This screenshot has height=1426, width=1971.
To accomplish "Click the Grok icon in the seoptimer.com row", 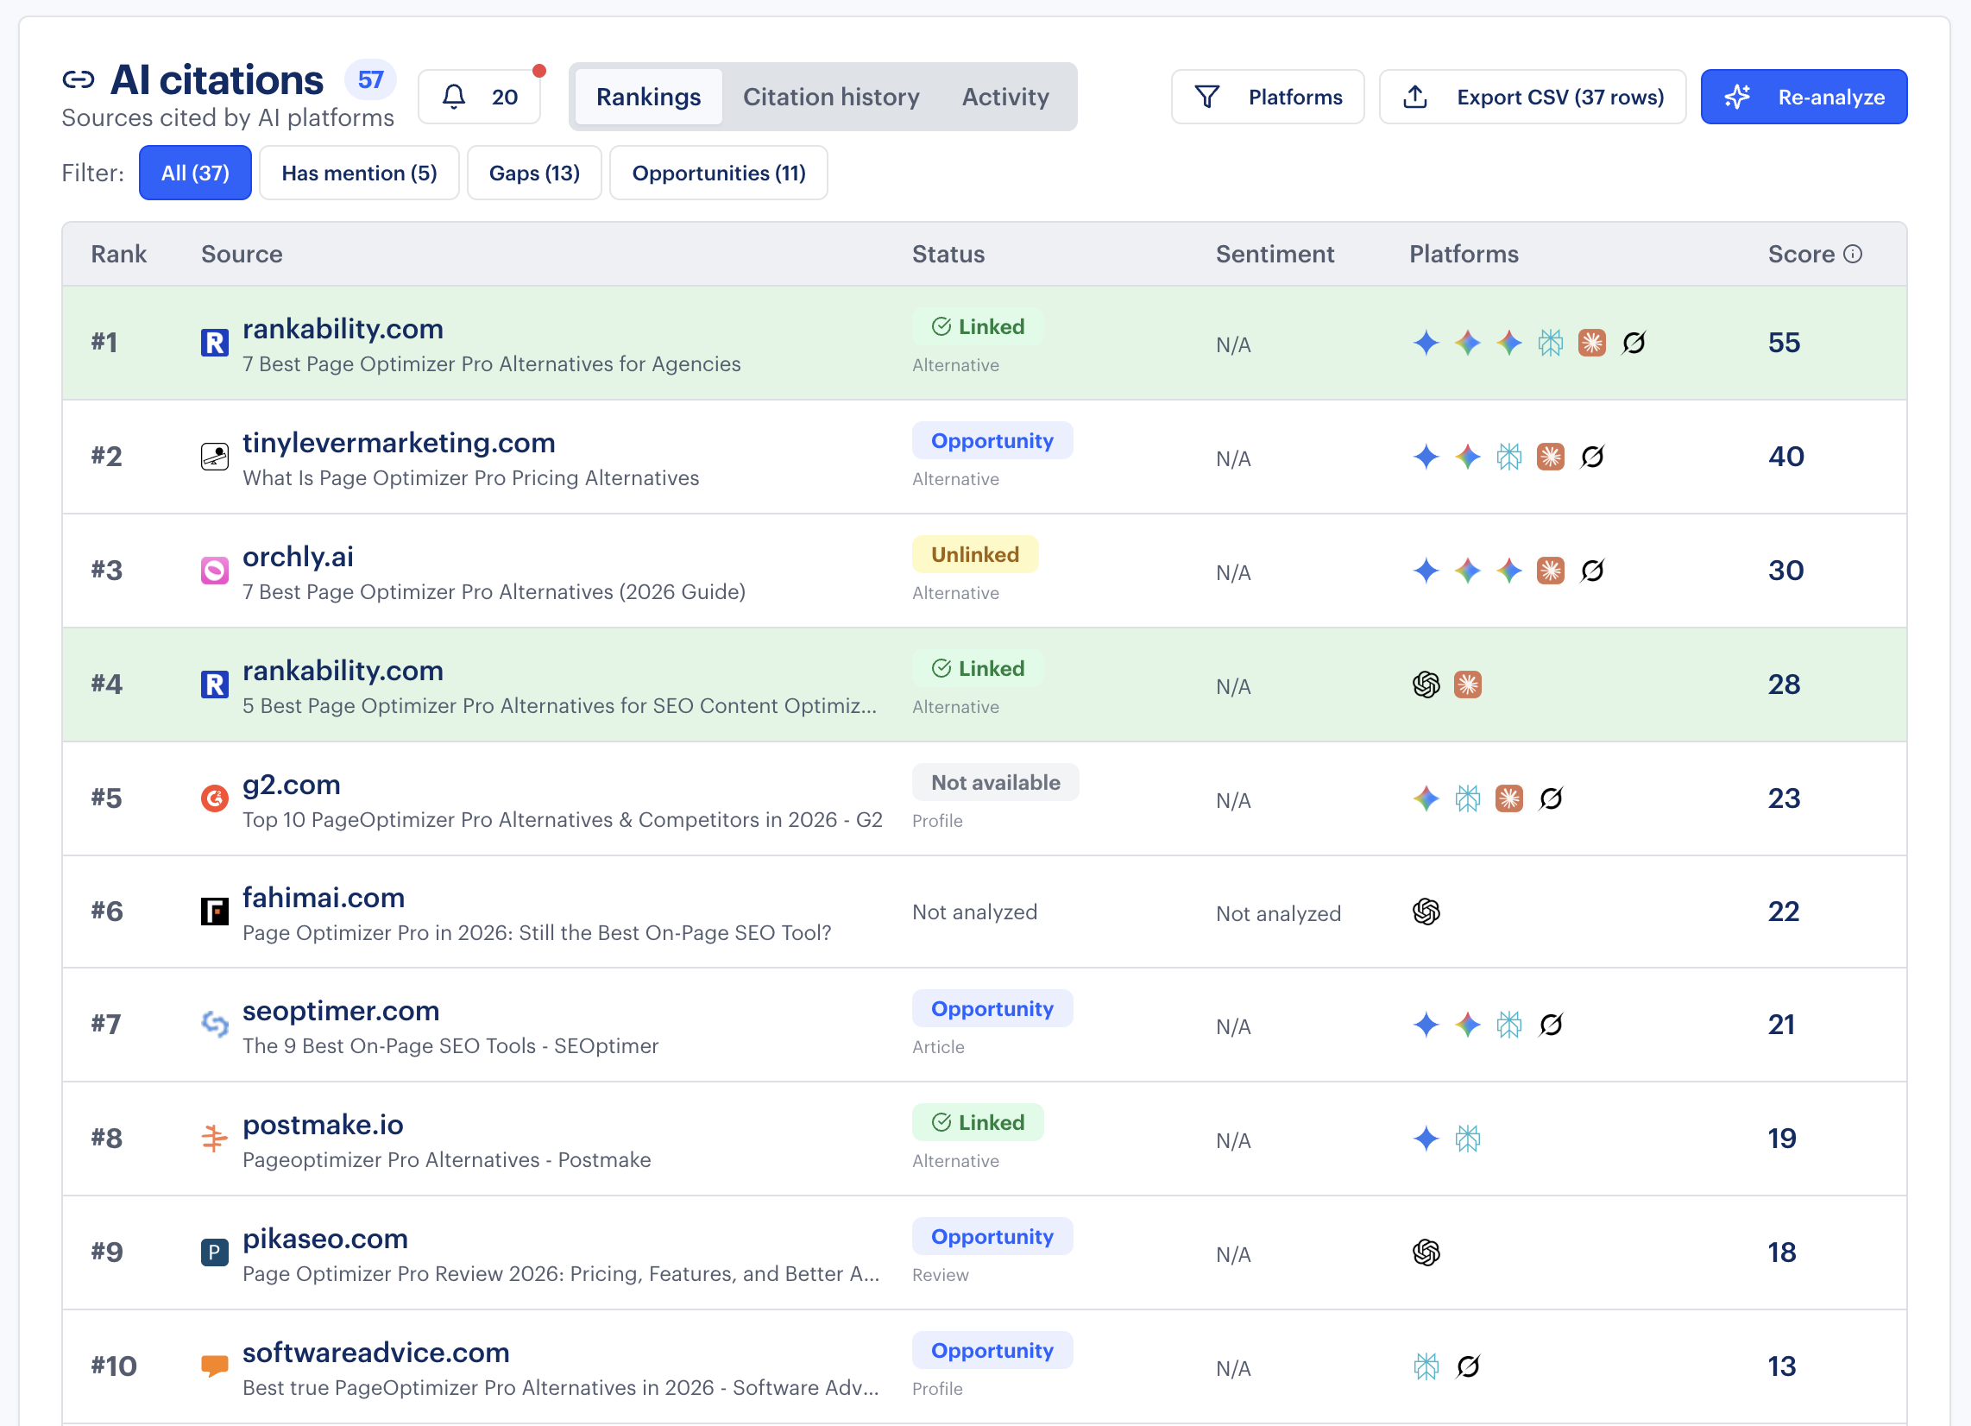I will (x=1551, y=1026).
